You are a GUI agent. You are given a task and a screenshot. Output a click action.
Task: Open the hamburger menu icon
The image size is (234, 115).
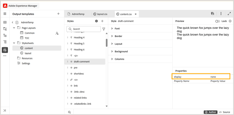tap(5, 14)
